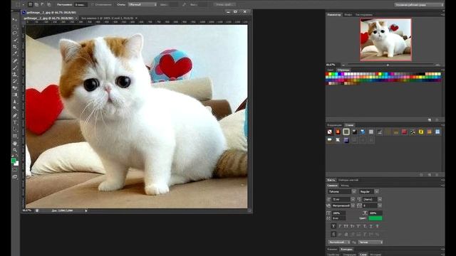This screenshot has width=456, height=256.
Task: Open the Regular font style dropdown
Action: pyautogui.click(x=377, y=191)
